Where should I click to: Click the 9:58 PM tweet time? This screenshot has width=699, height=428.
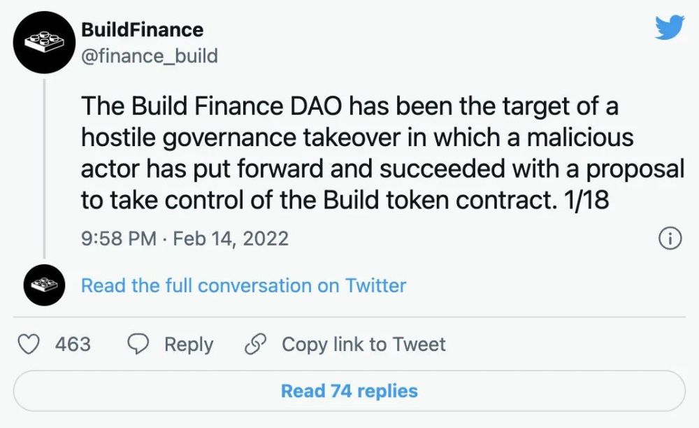coord(119,238)
